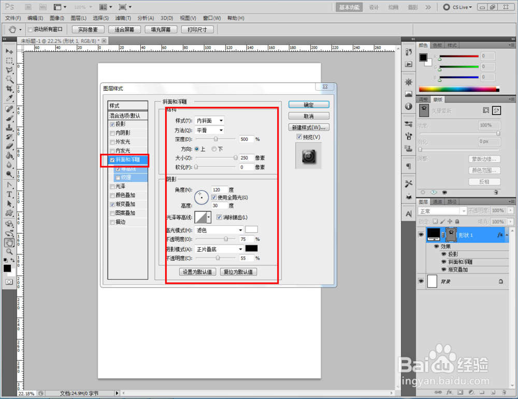
Task: Open the 窗口(W) menu
Action: (x=212, y=18)
